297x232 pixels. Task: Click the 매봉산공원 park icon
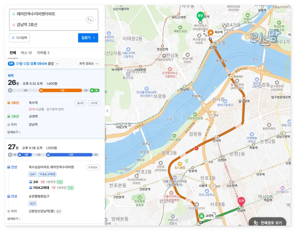click(180, 28)
